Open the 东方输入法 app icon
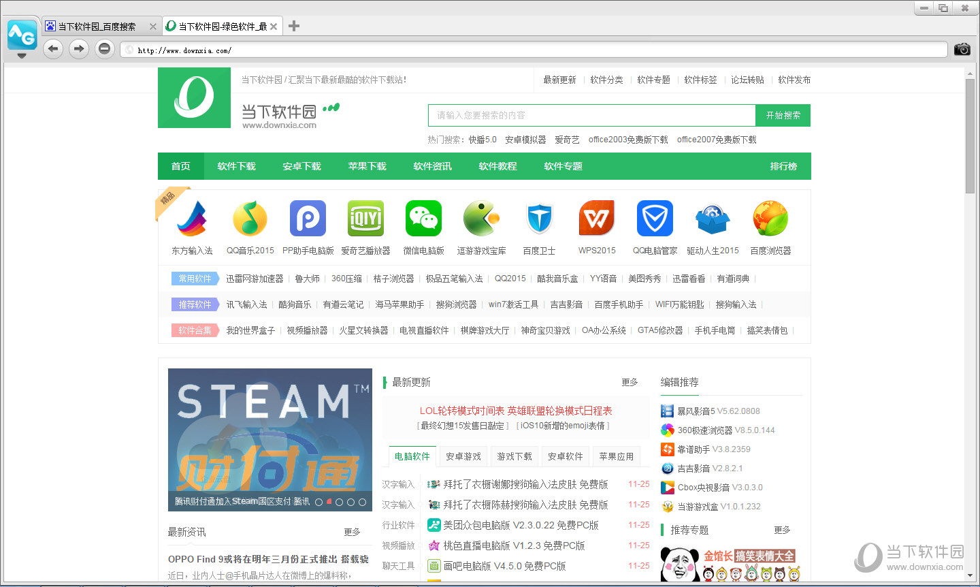Image resolution: width=980 pixels, height=587 pixels. pos(192,219)
